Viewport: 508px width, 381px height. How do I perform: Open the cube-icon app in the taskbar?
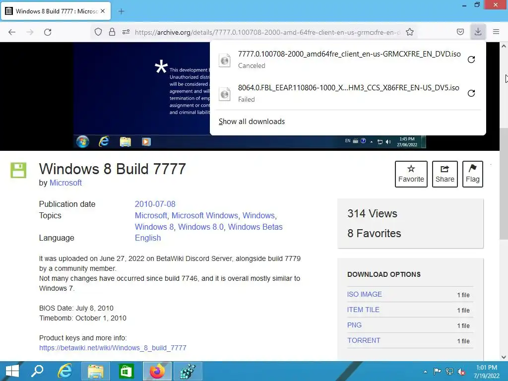click(188, 371)
